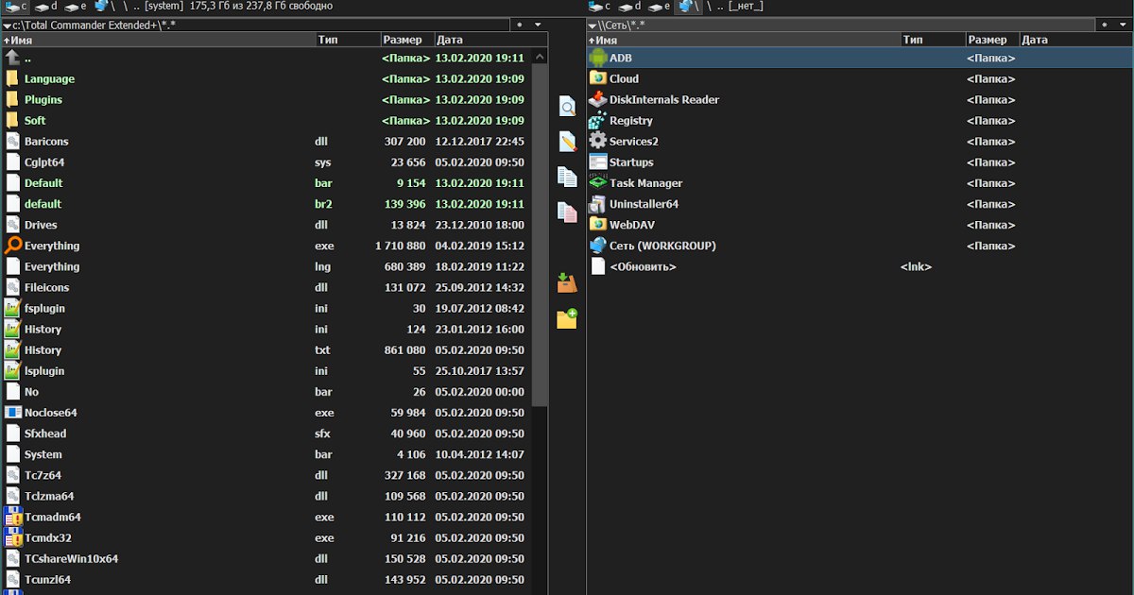This screenshot has width=1134, height=595.
Task: Open Services2 gear entry
Action: tap(859, 141)
